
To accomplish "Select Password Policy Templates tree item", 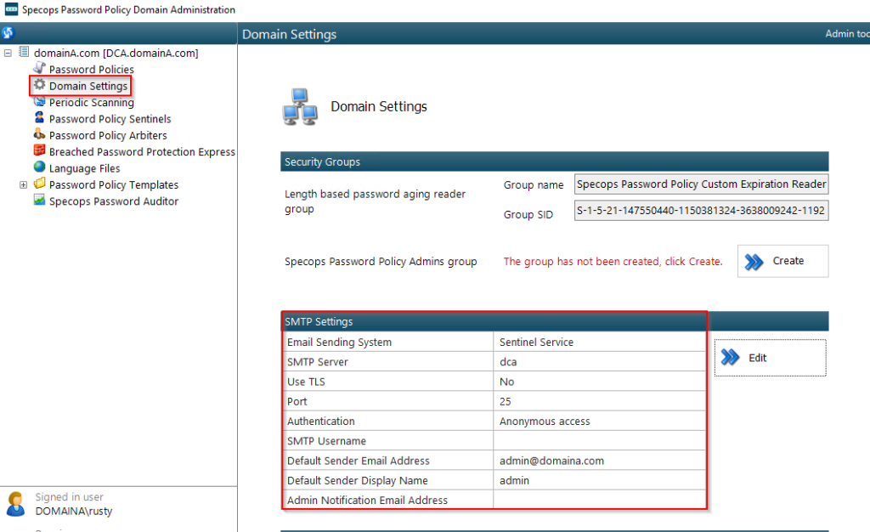I will point(114,184).
